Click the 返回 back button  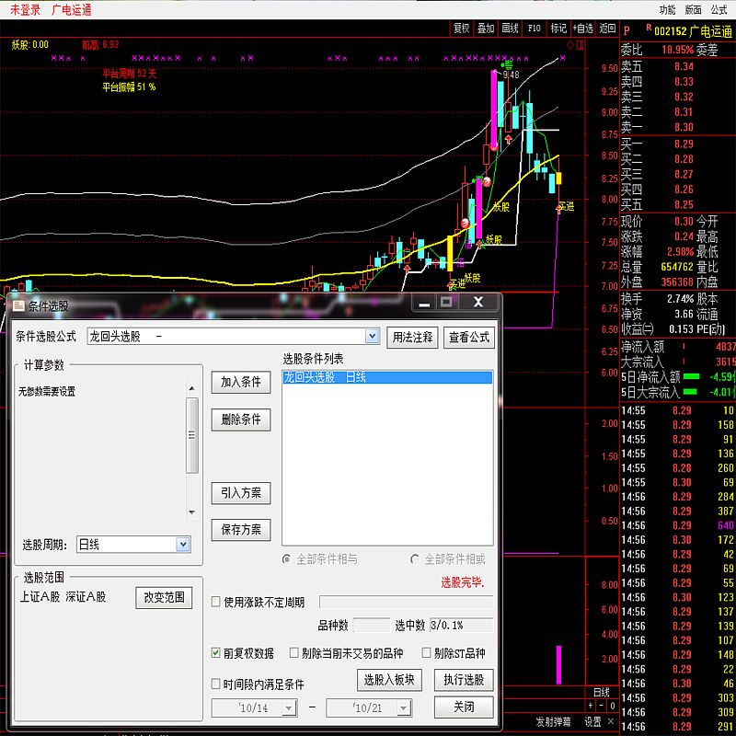pos(607,29)
